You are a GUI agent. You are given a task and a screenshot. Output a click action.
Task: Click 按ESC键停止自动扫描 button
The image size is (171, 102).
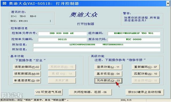[145, 92]
